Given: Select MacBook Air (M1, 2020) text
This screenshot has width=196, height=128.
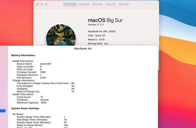Looking at the screenshot, I should click(x=102, y=32).
